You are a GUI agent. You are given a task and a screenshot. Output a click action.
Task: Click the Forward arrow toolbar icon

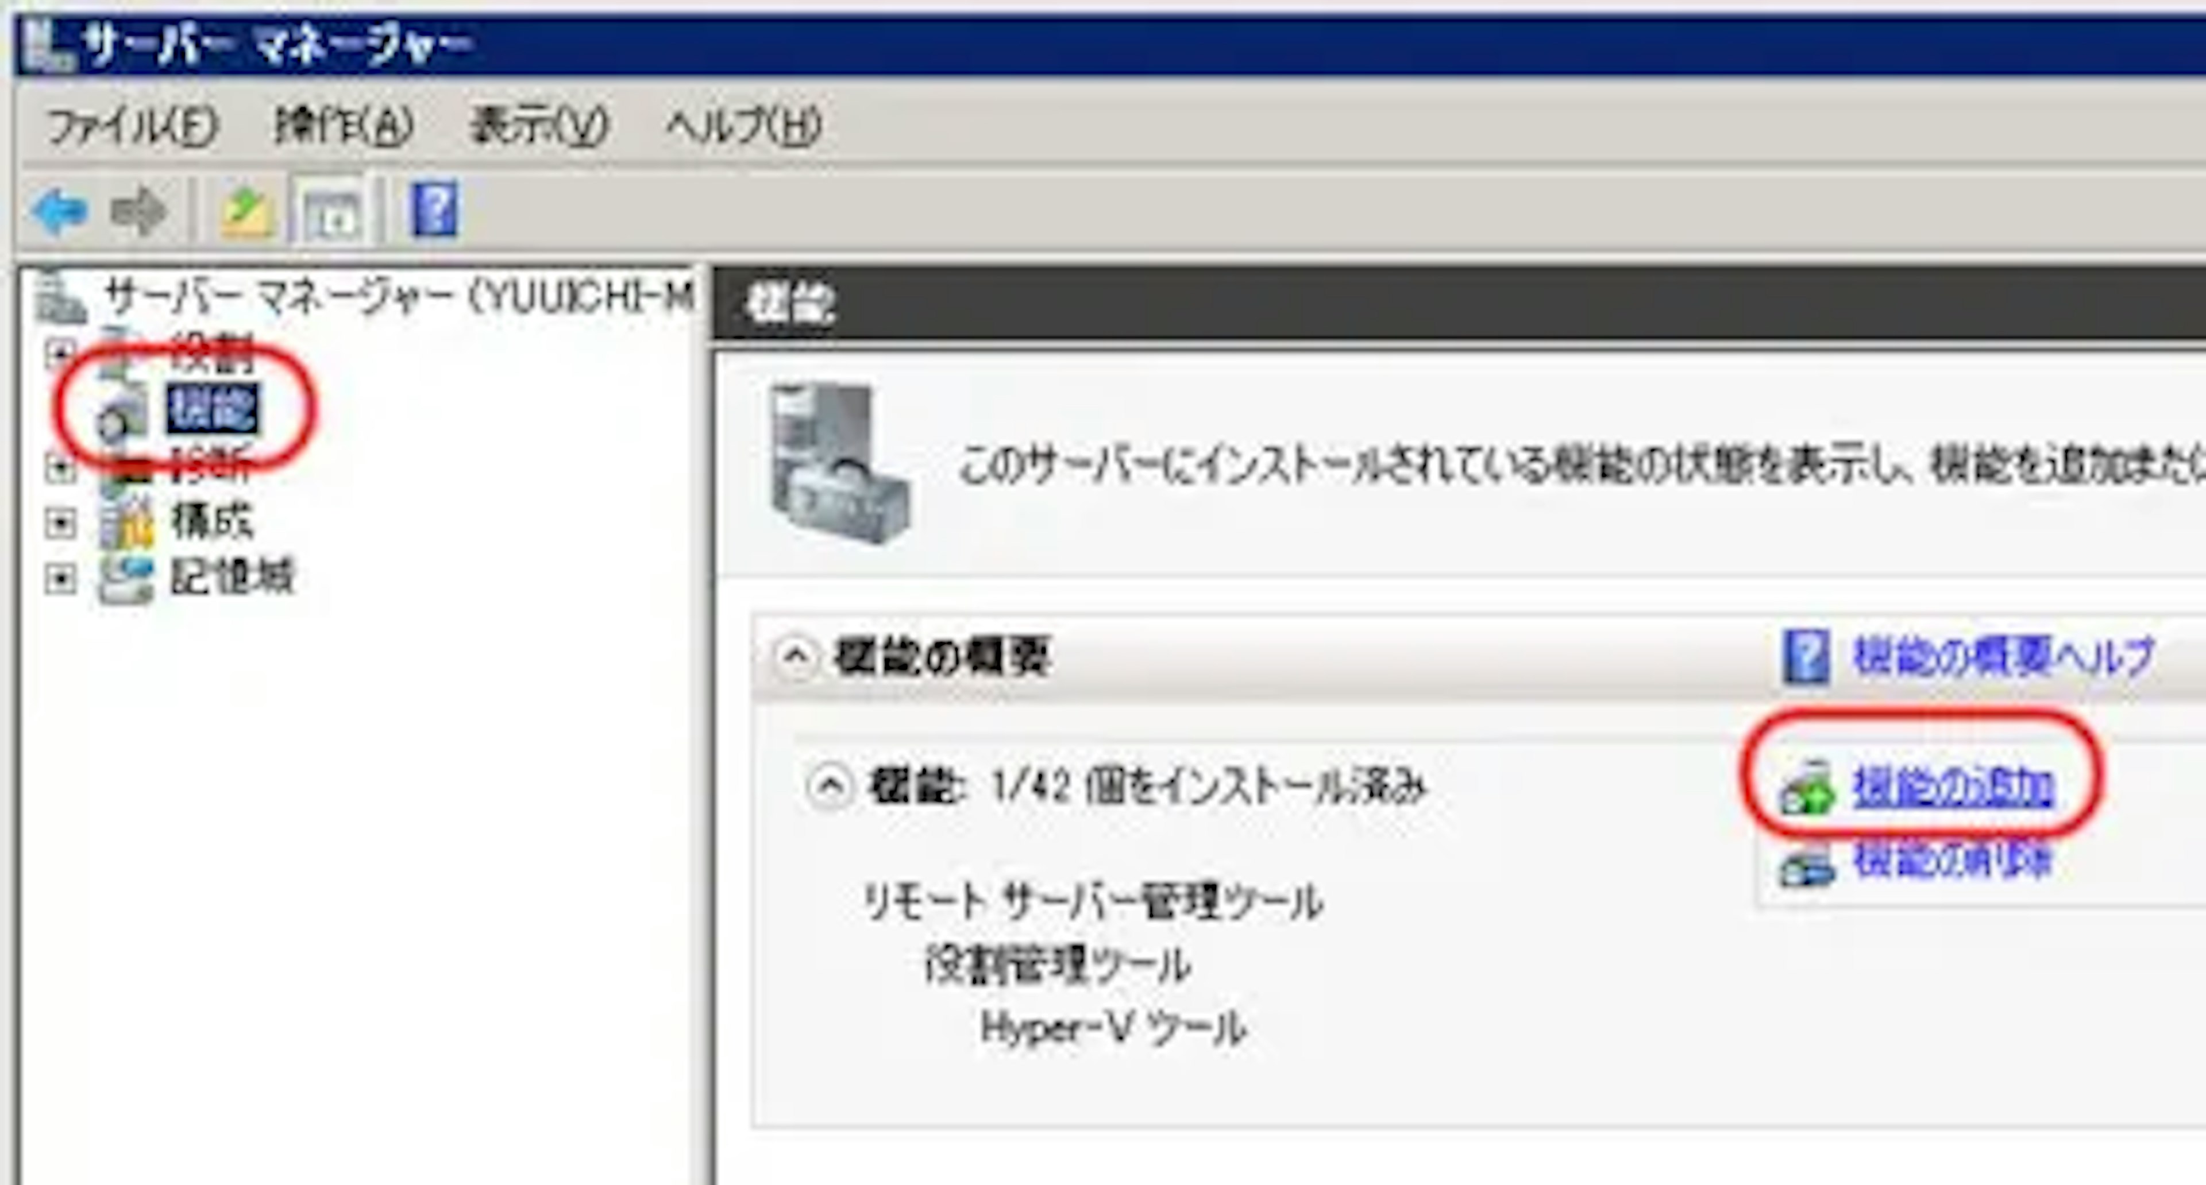pyautogui.click(x=138, y=210)
